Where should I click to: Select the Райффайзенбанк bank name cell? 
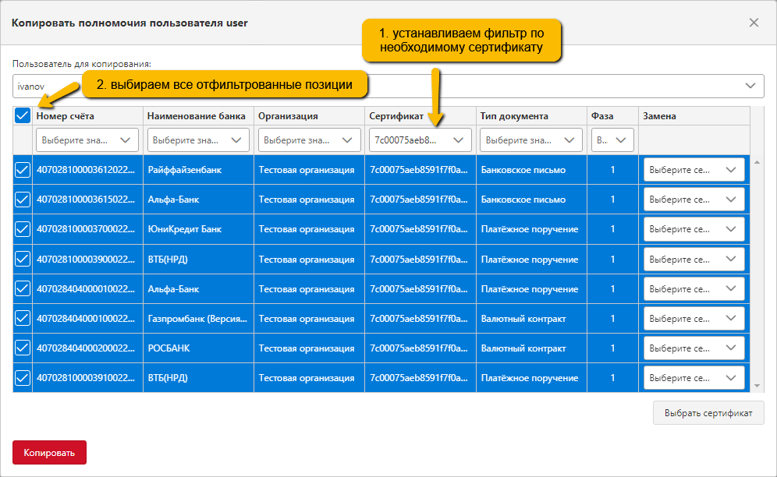199,170
